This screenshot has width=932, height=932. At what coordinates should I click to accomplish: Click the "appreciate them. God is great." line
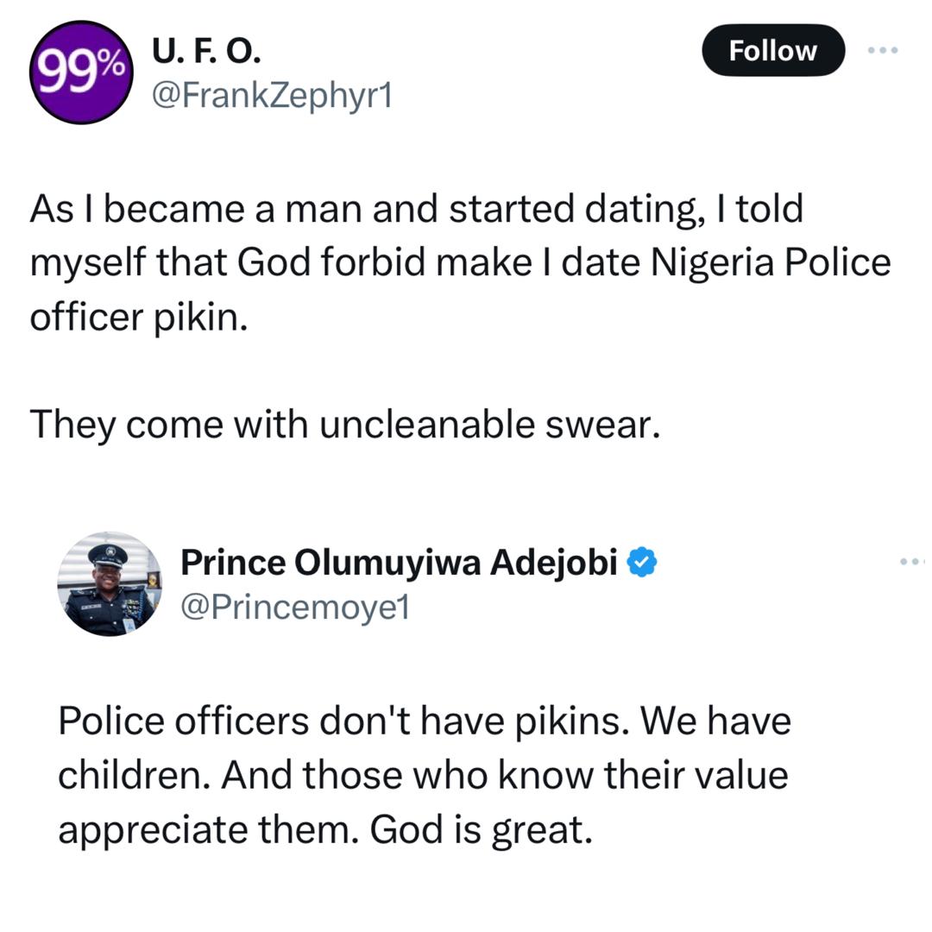tap(325, 829)
